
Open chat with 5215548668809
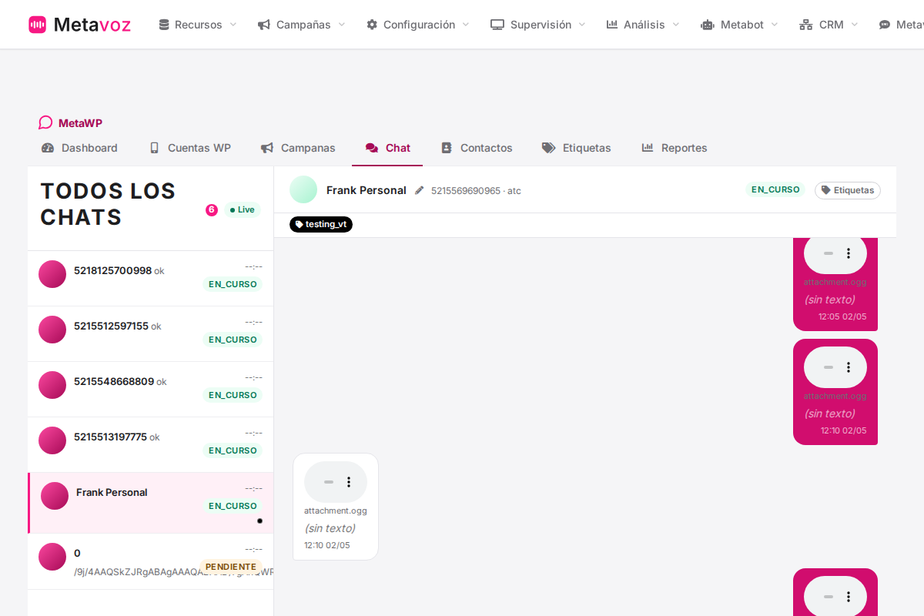point(150,389)
